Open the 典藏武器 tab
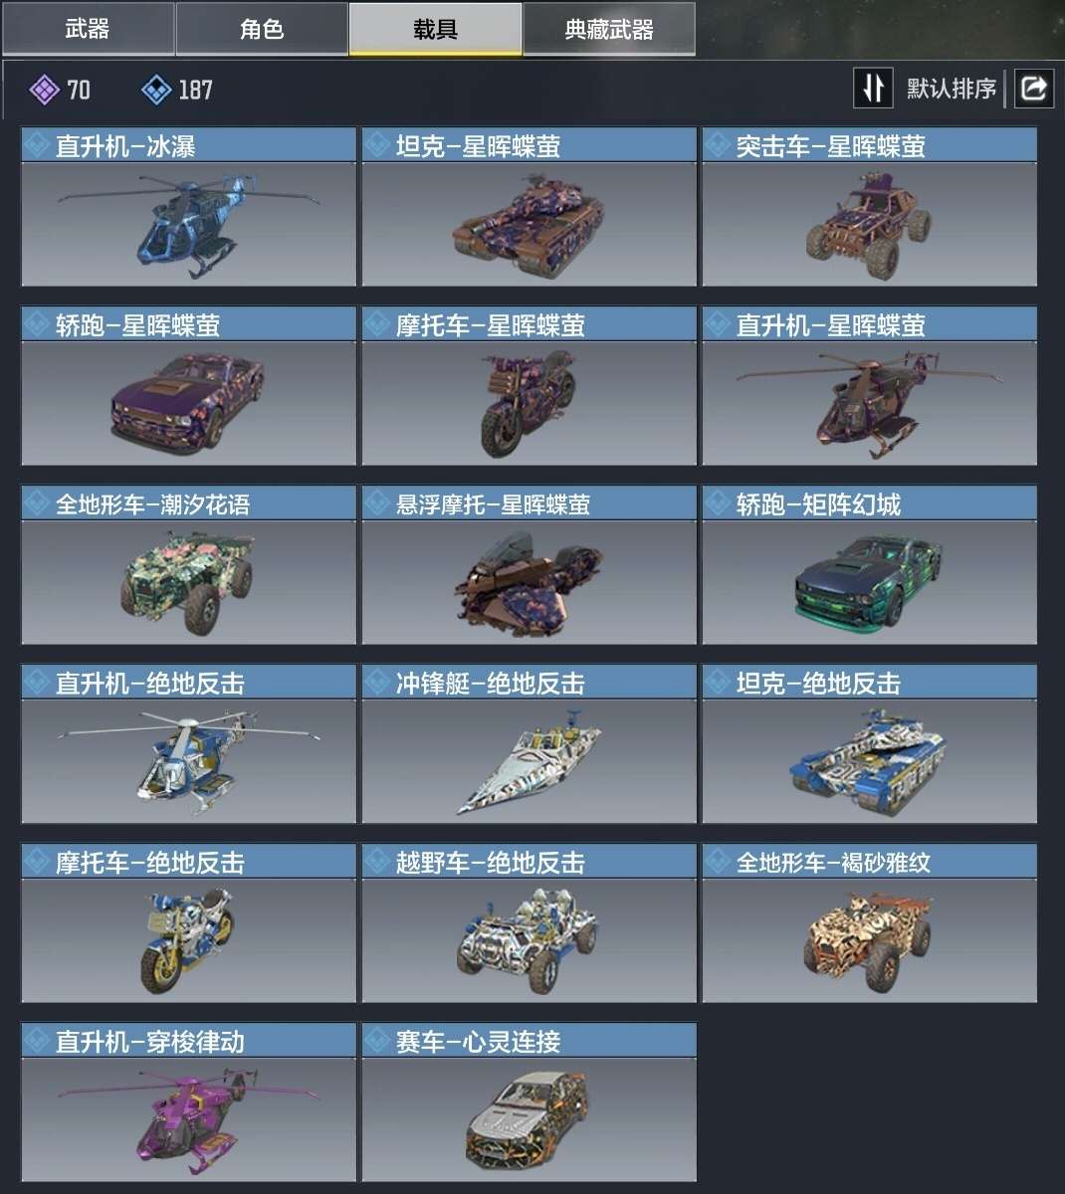The image size is (1065, 1194). click(609, 29)
